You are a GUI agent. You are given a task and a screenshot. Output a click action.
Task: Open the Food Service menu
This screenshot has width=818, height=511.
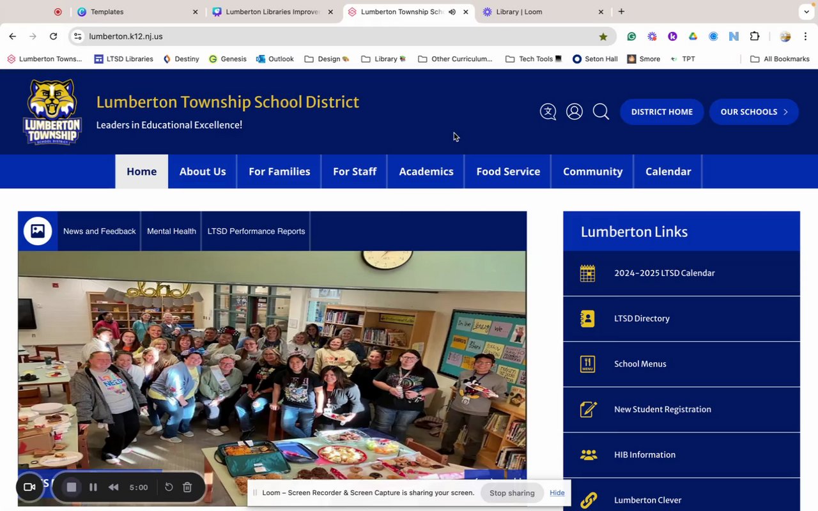508,171
